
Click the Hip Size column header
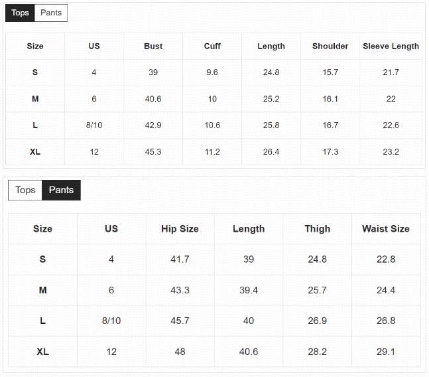[x=180, y=228]
